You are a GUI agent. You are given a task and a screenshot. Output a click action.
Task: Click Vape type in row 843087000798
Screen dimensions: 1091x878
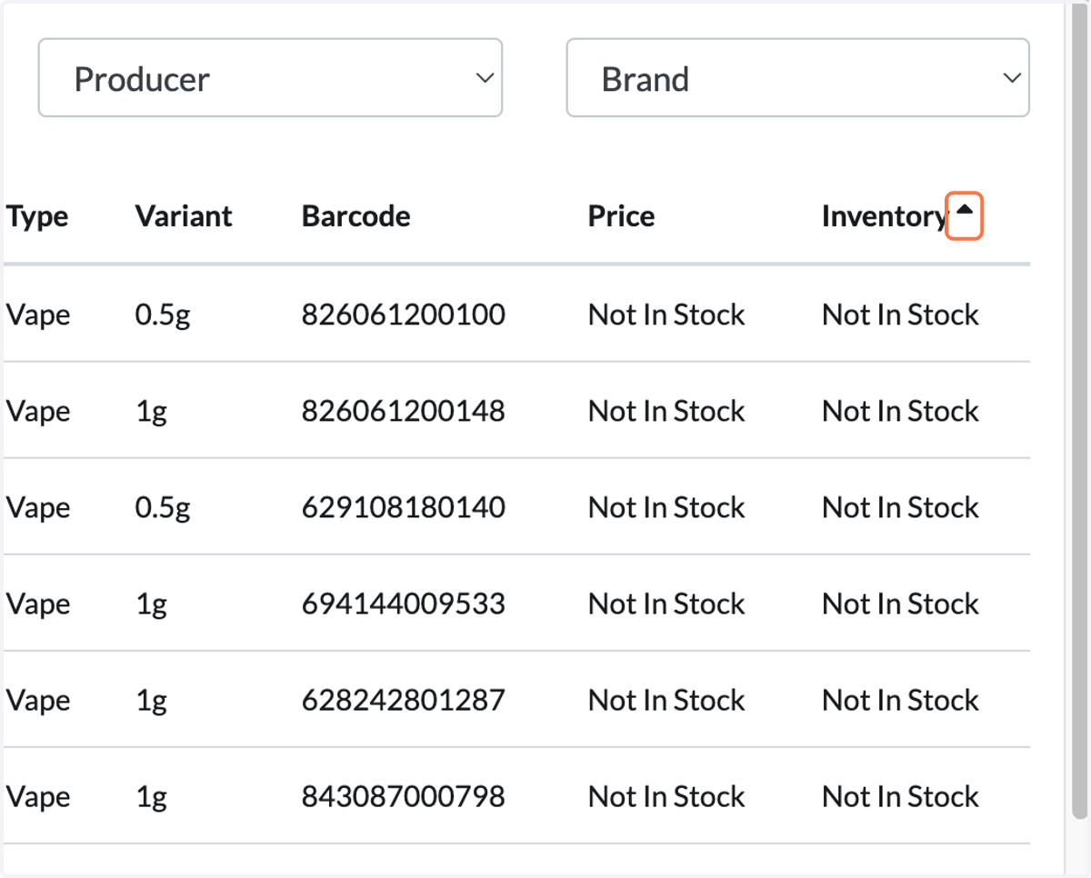pyautogui.click(x=38, y=797)
